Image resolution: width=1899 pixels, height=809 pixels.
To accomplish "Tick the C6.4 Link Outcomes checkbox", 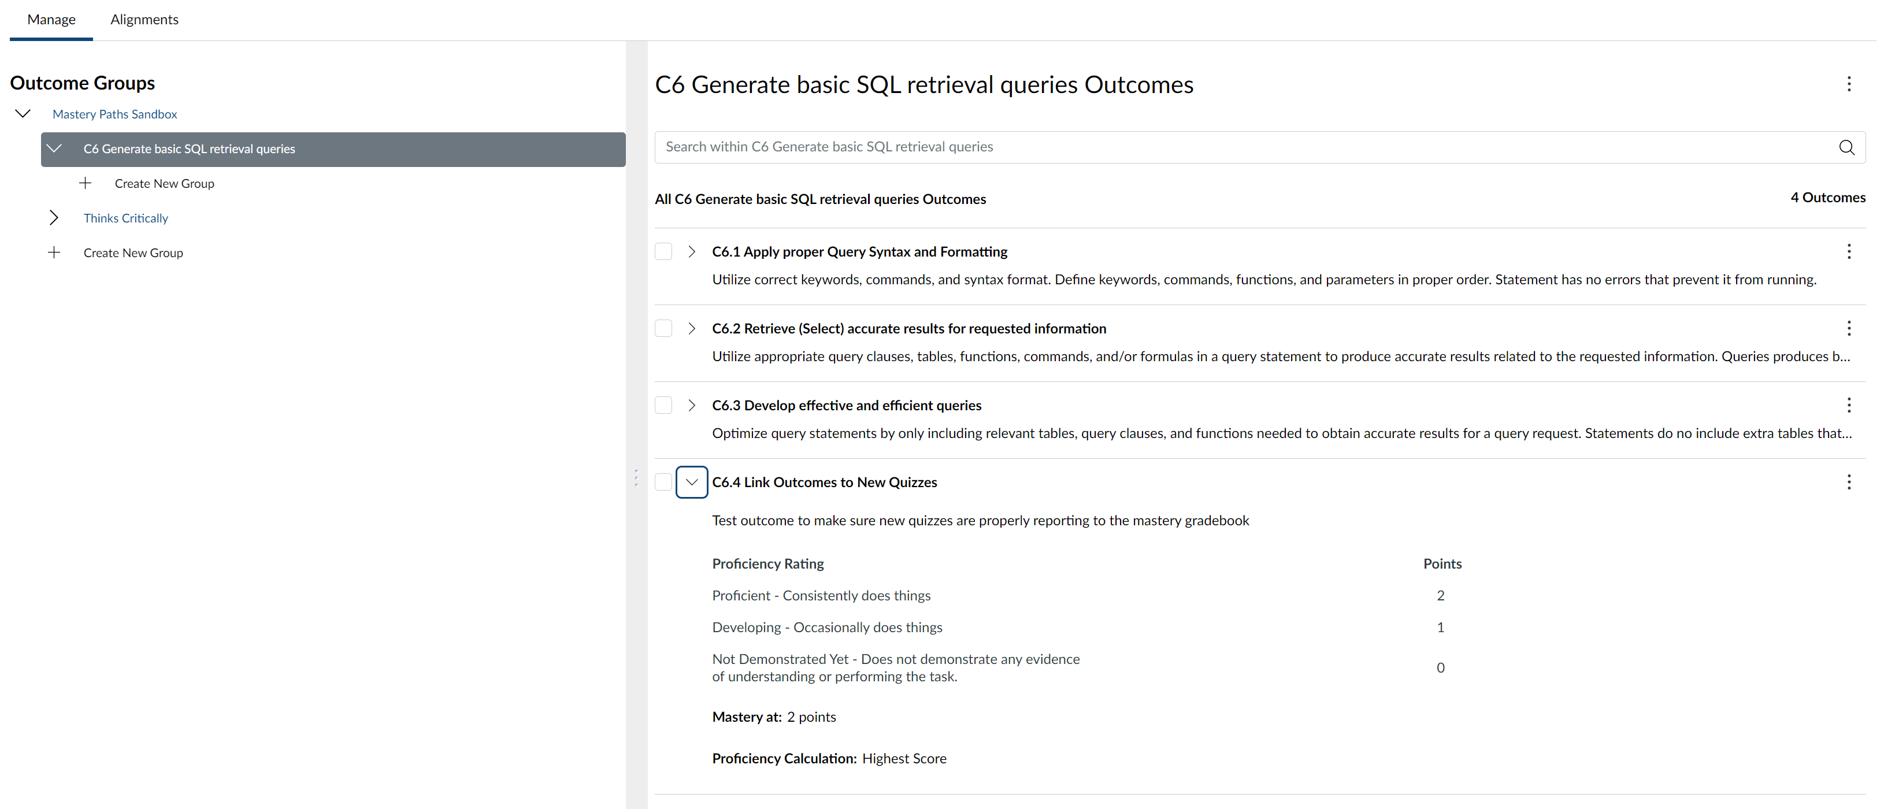I will point(663,482).
